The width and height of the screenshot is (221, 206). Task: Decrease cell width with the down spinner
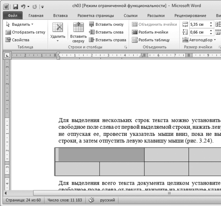coord(211,34)
